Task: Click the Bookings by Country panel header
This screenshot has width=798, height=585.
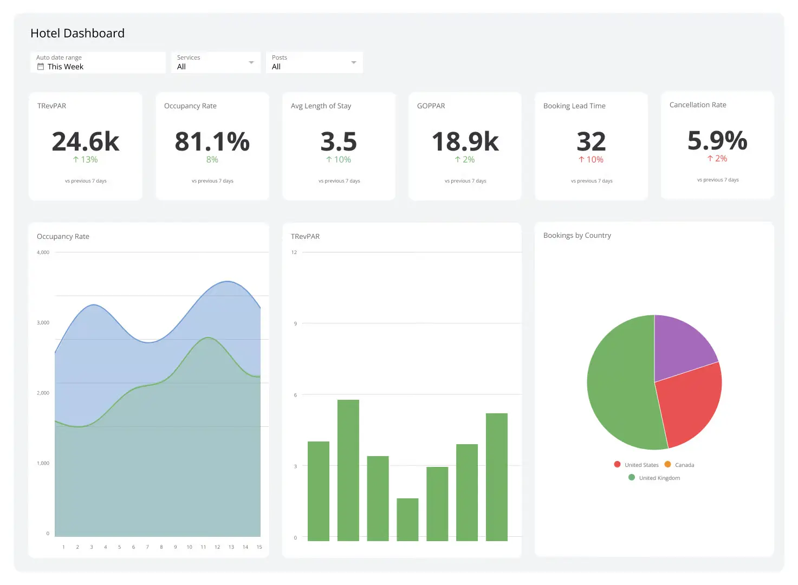Action: pos(577,235)
